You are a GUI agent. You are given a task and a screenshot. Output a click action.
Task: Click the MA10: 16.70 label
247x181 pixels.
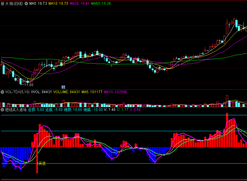click(58, 4)
